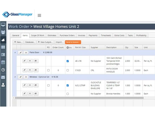Click the OLDCASTLE BUILDING ENVELOPE supplier cell

click(x=97, y=85)
